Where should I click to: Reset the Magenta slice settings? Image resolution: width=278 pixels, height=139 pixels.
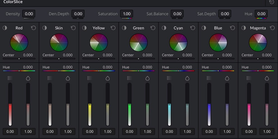tap(272, 28)
